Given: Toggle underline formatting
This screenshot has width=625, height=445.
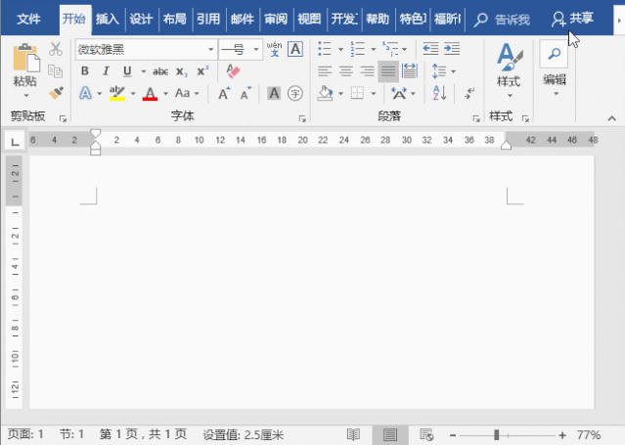Looking at the screenshot, I should tap(127, 71).
